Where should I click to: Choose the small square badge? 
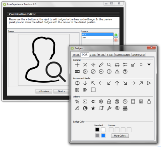click(141, 65)
